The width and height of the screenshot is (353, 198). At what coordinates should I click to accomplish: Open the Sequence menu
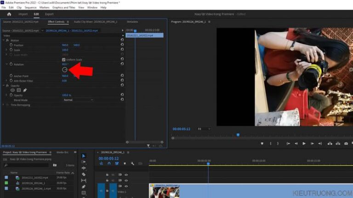click(x=30, y=7)
